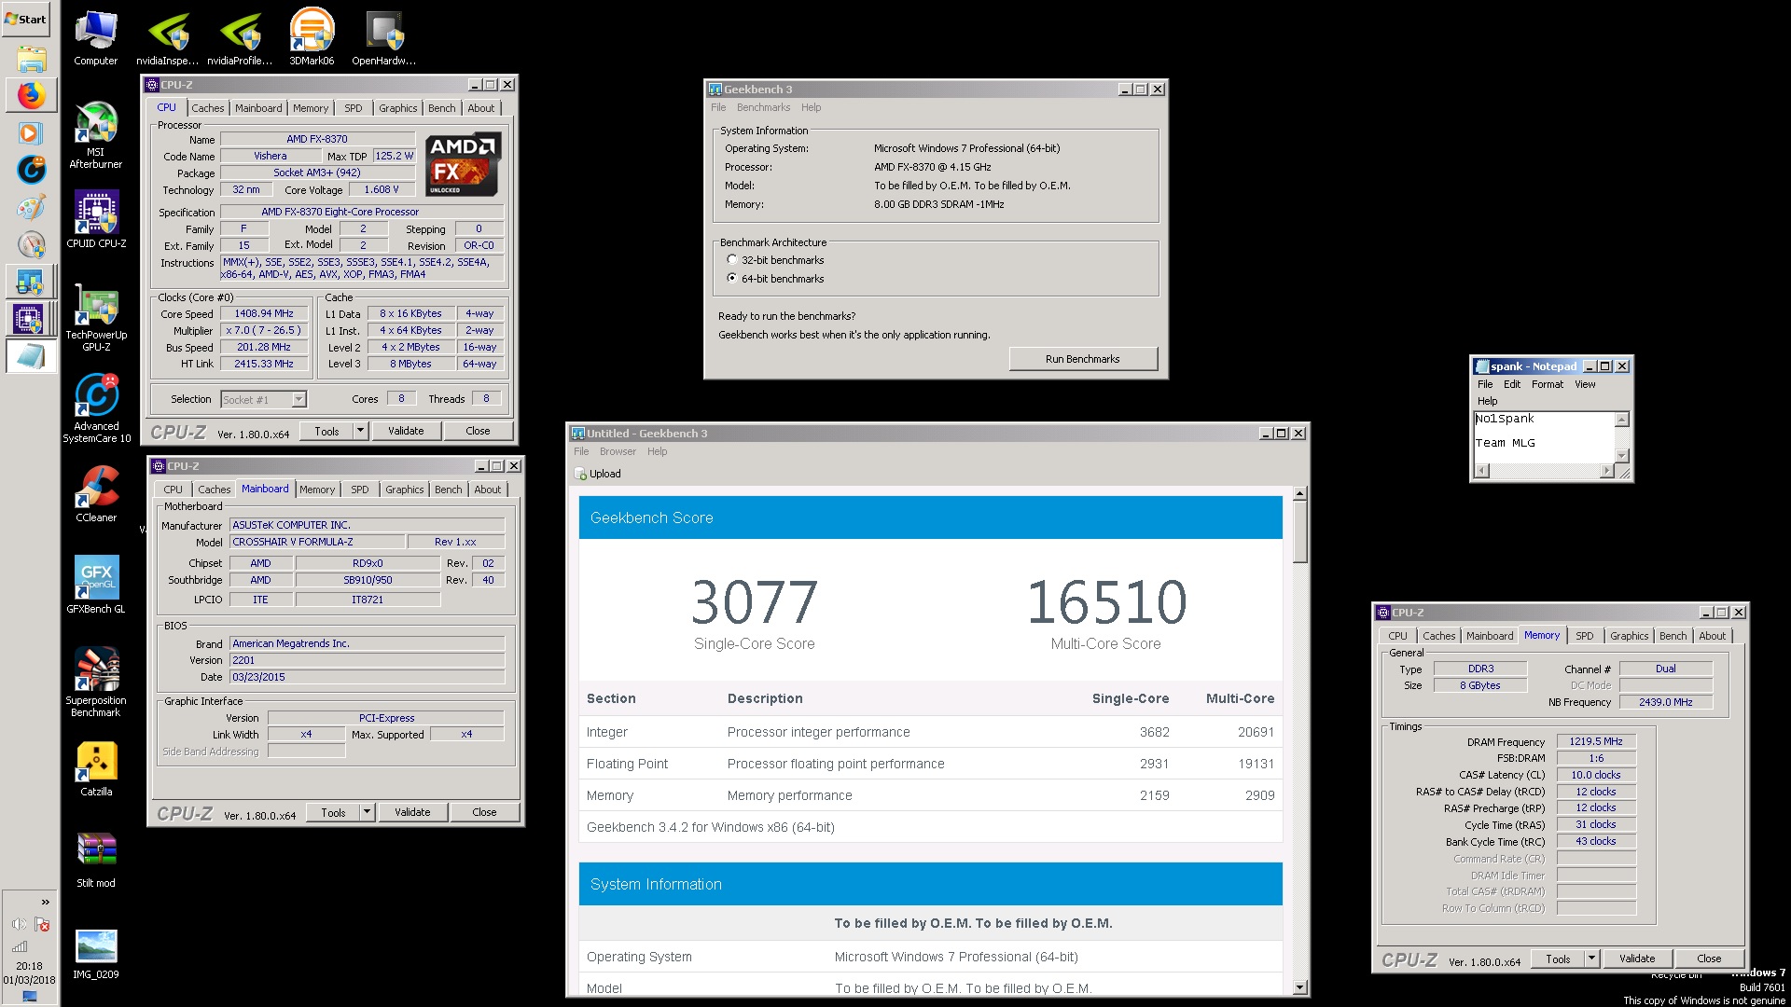The width and height of the screenshot is (1791, 1007).
Task: Click the Run Benchmarks button
Action: point(1082,359)
